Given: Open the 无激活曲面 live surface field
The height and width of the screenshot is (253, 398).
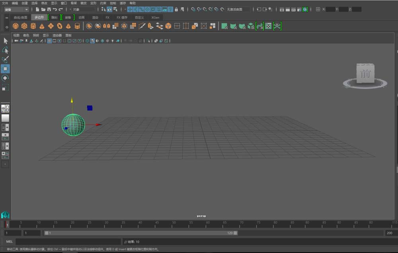Looking at the screenshot, I should point(237,9).
